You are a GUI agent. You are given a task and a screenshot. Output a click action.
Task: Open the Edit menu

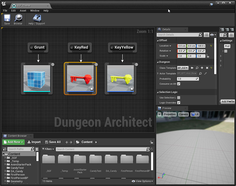(x=13, y=11)
